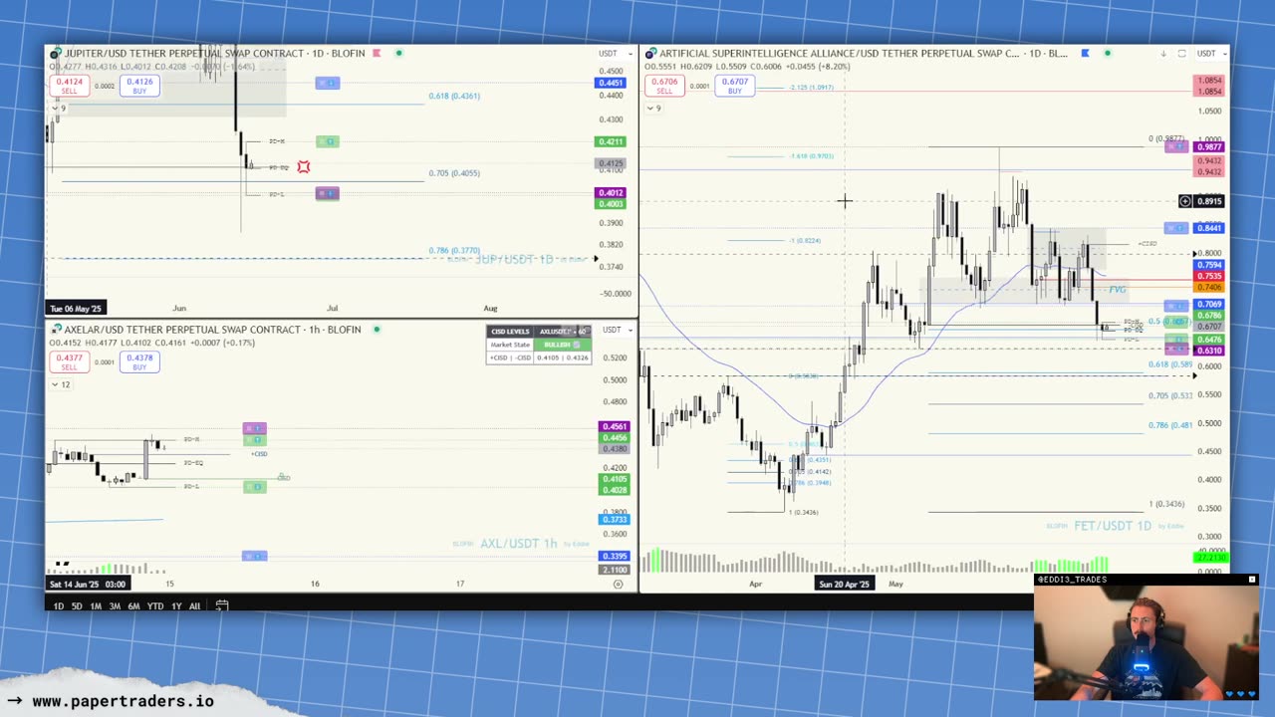Screen dimensions: 1275x717
Task: Click the AXL/USDT 1h watermark label
Action: point(518,544)
